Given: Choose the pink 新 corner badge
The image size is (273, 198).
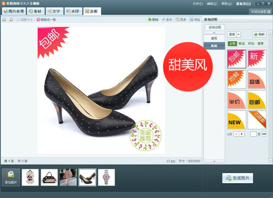Looking at the screenshot, I should pos(257,59).
